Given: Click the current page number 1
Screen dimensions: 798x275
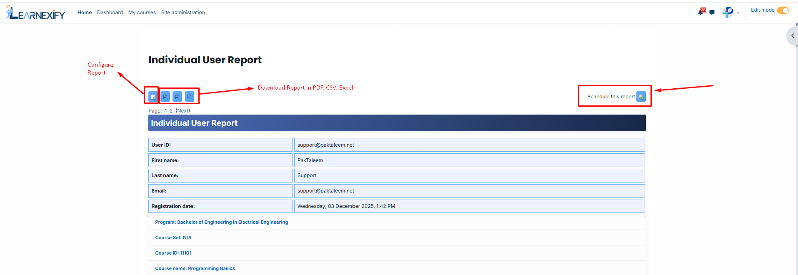Looking at the screenshot, I should point(166,111).
